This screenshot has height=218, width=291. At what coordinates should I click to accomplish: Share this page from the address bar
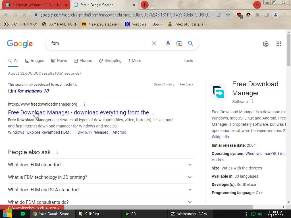[x=219, y=15]
